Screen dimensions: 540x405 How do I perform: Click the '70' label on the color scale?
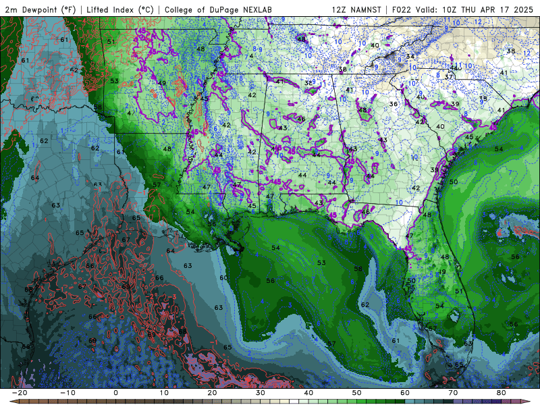click(x=453, y=393)
